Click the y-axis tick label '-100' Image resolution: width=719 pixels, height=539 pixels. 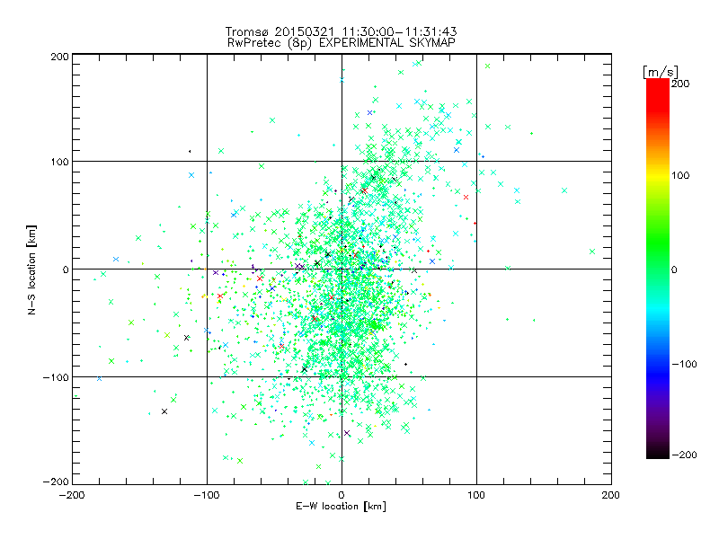point(56,377)
